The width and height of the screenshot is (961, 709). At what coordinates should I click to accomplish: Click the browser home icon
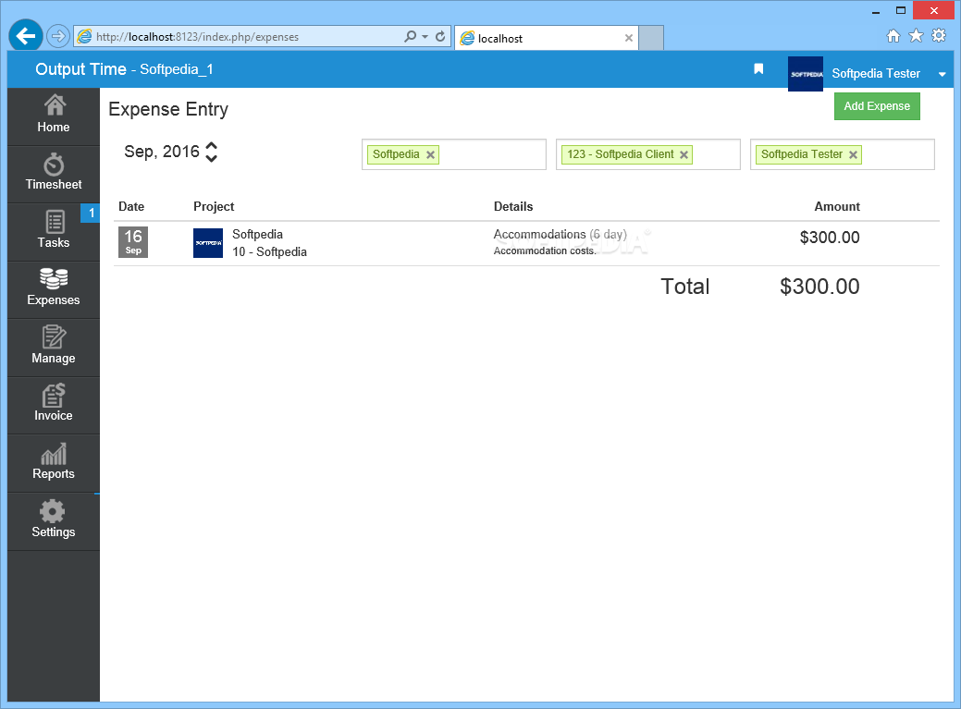click(x=893, y=36)
